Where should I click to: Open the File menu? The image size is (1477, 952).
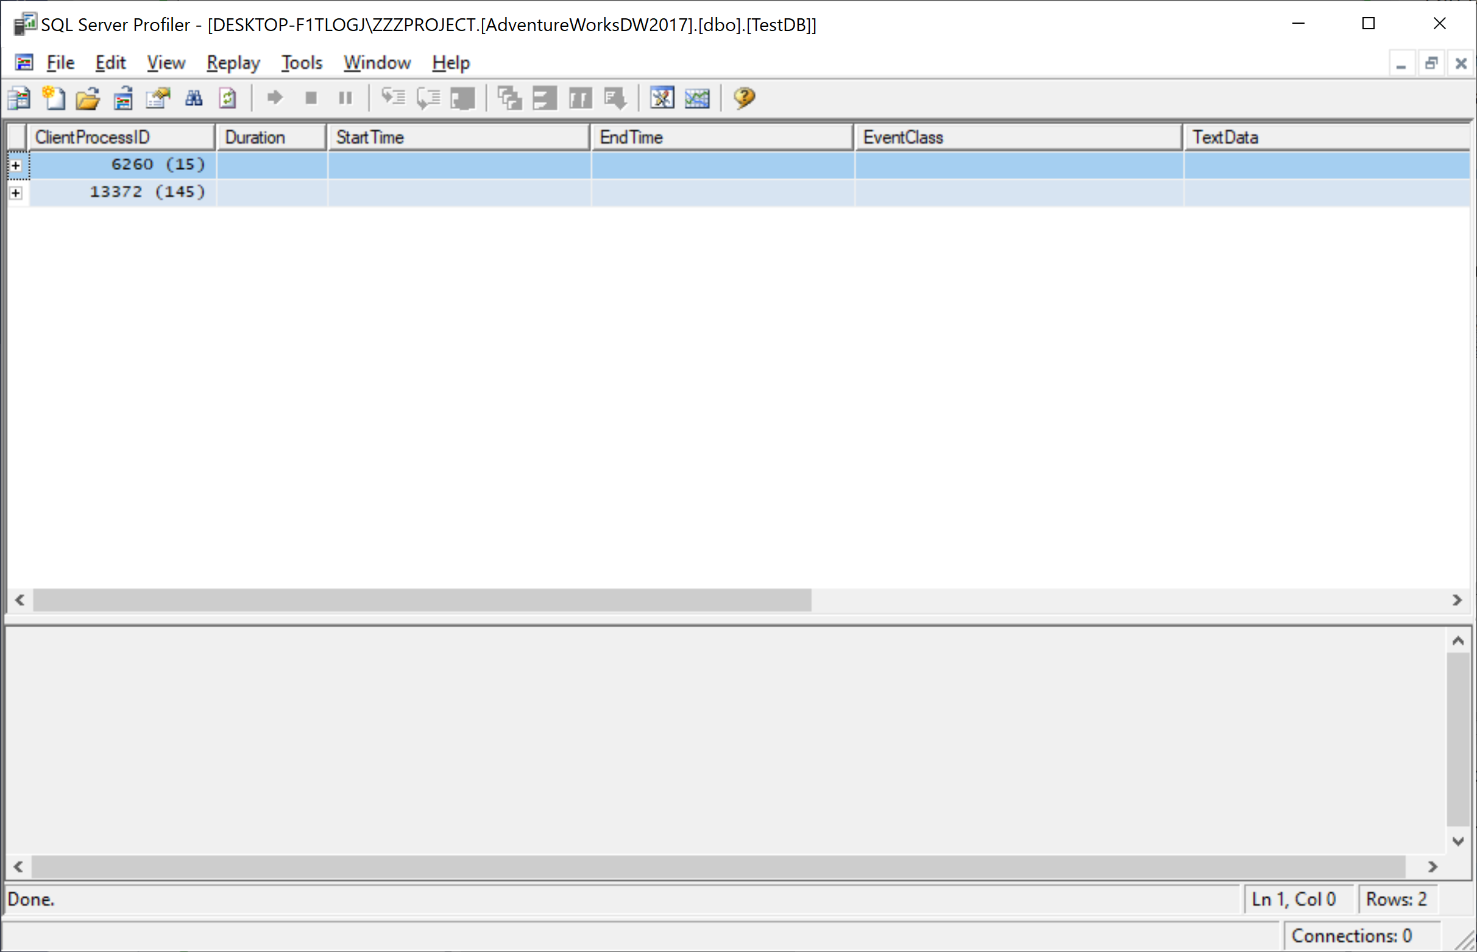(x=60, y=63)
